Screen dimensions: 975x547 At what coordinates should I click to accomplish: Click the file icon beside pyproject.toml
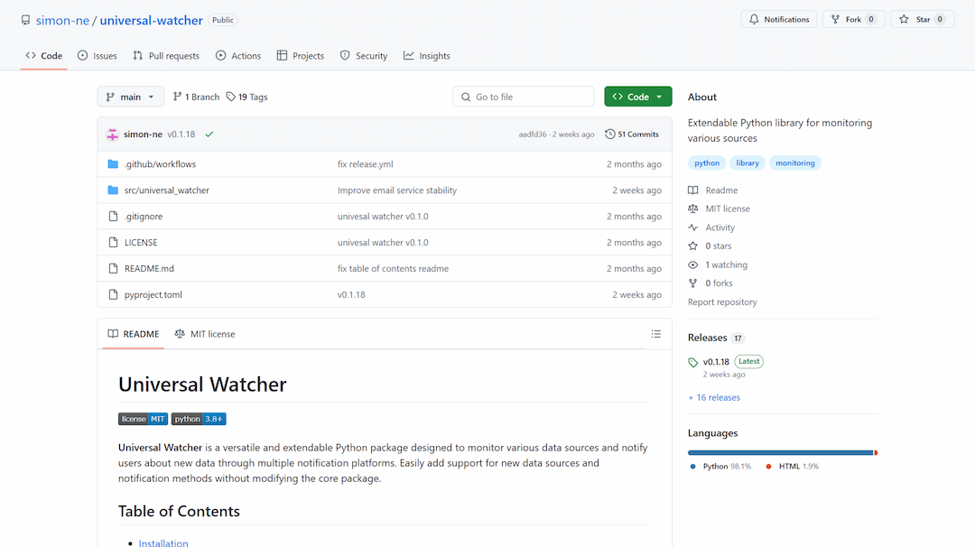coord(113,294)
